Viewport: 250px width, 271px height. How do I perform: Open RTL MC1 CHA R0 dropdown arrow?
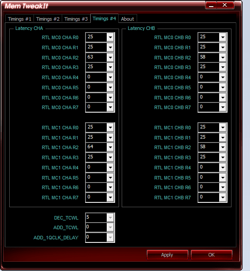[x=110, y=128]
